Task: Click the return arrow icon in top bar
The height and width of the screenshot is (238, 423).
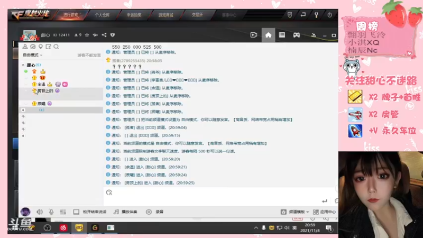Action: [x=303, y=15]
